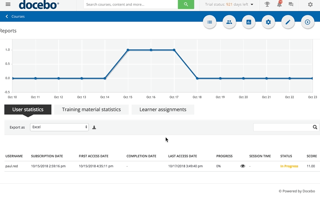Click the Docebo logo
Image resolution: width=320 pixels, height=197 pixels.
click(x=39, y=5)
